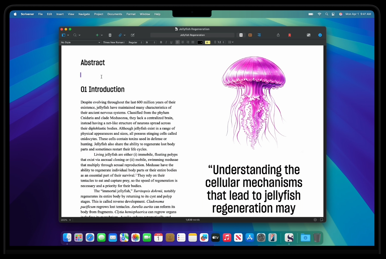This screenshot has height=259, width=386.
Task: Move item to trash with toolbar icon
Action: coord(110,35)
